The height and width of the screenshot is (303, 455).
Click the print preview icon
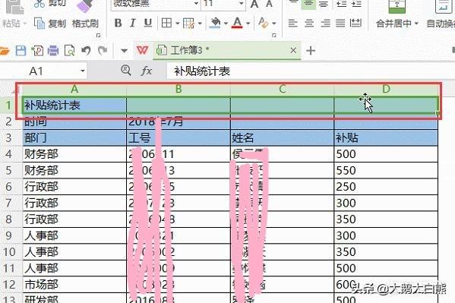pos(70,51)
